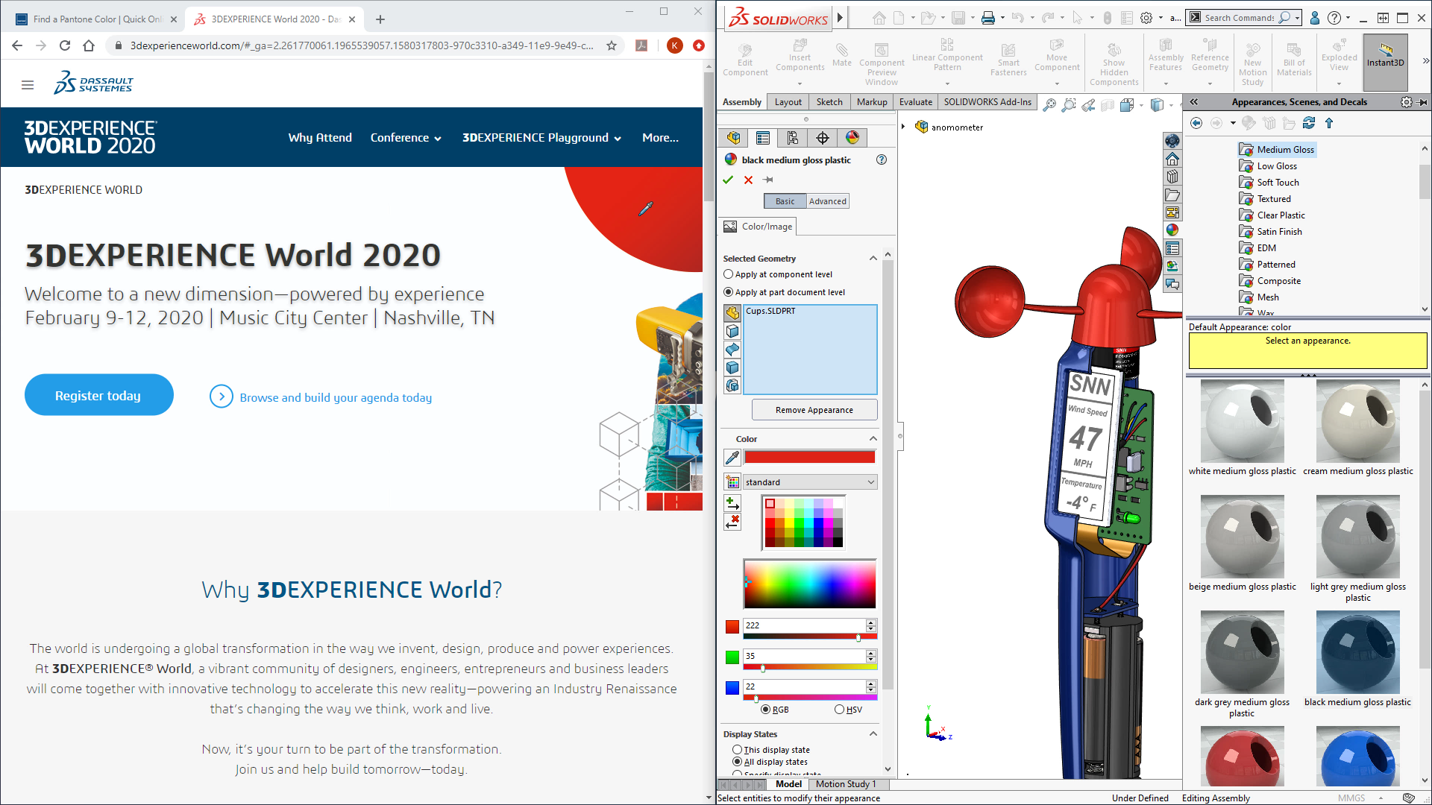The width and height of the screenshot is (1432, 805).
Task: Click Show Hidden Components
Action: coord(1114,60)
